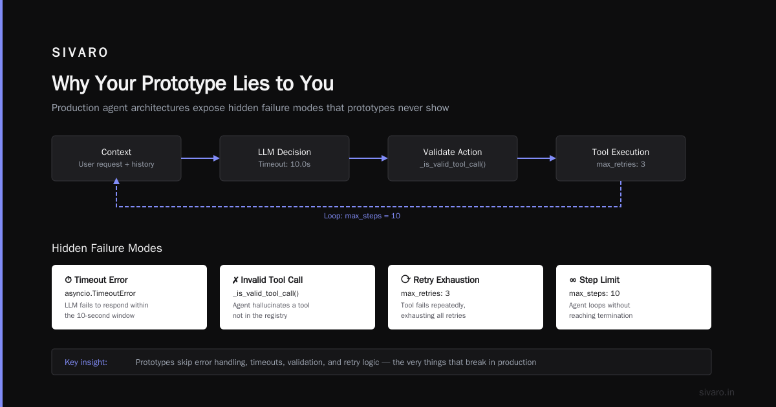Select the Tool Execution flow box

click(x=621, y=158)
